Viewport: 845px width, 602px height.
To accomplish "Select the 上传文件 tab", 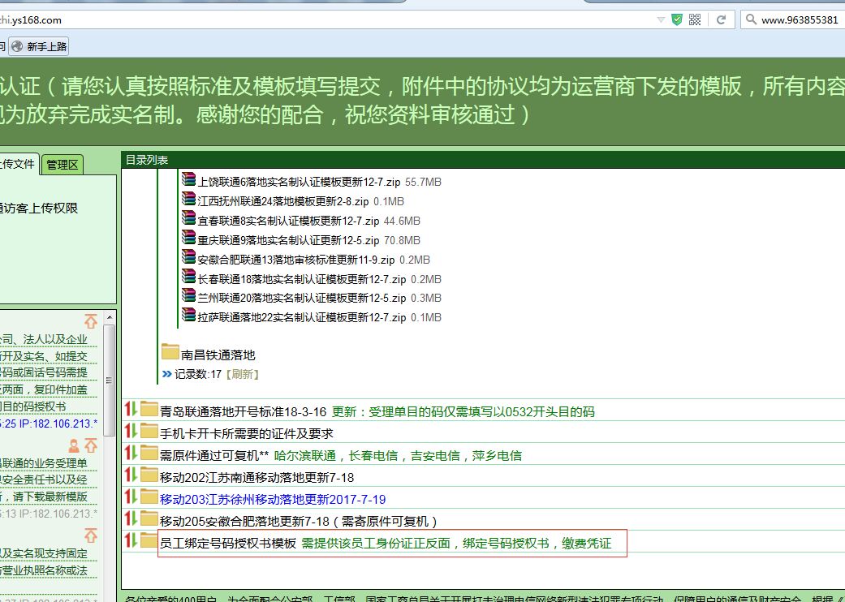I will tap(18, 165).
